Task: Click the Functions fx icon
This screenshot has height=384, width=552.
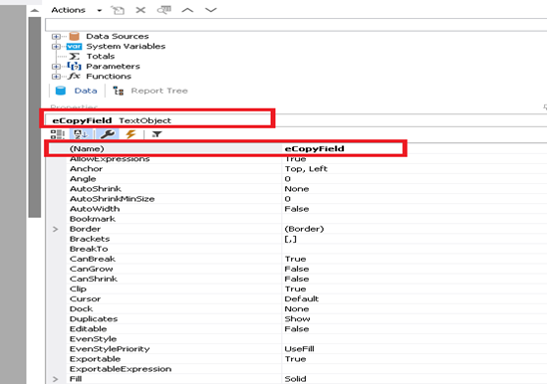Action: tap(75, 77)
